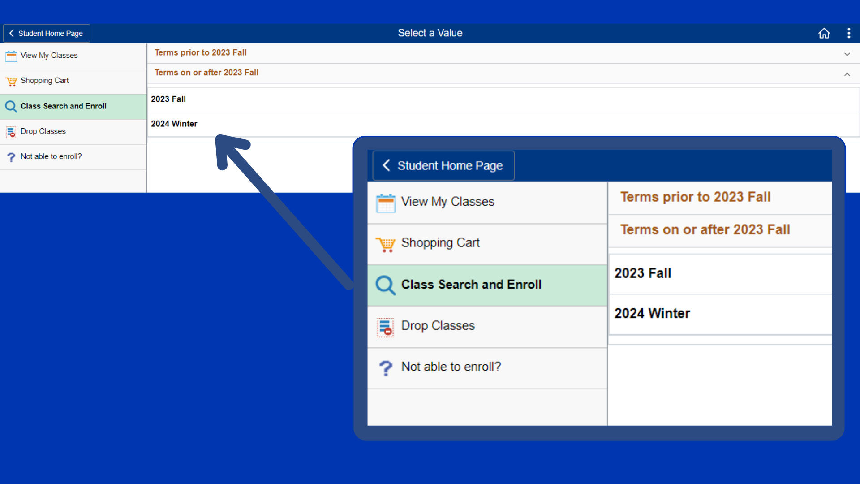This screenshot has height=484, width=860.
Task: Click the large magnifier icon in enlarged callout
Action: [x=385, y=285]
